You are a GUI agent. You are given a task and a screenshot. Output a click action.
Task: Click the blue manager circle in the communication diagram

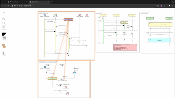[45, 67]
